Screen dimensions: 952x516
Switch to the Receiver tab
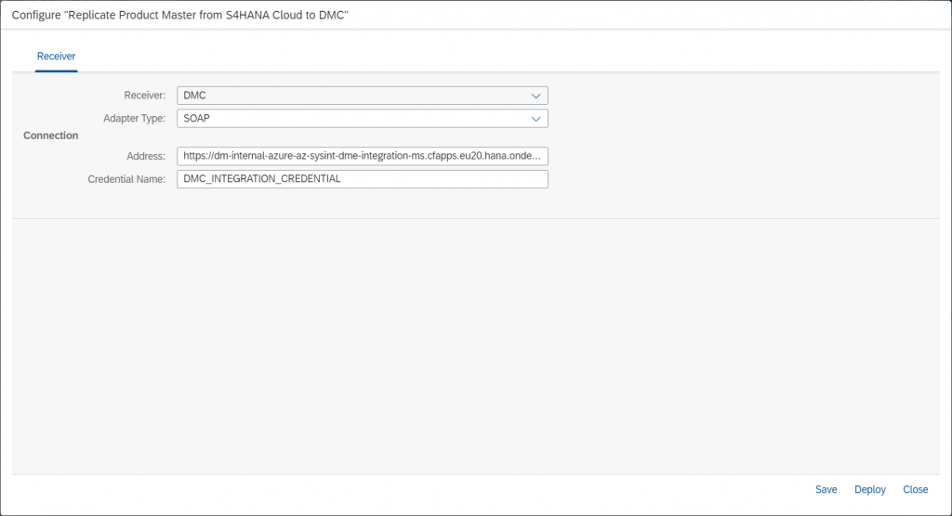pos(56,57)
